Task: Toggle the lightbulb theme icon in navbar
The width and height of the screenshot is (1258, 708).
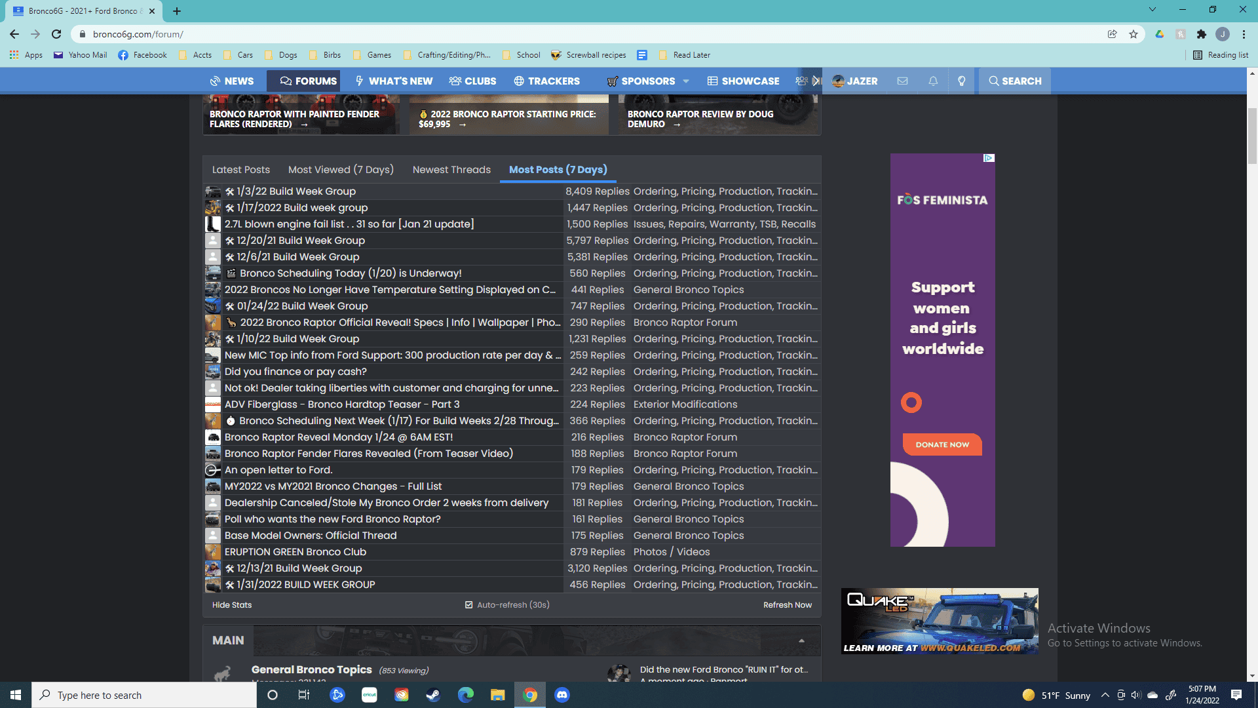Action: click(962, 81)
